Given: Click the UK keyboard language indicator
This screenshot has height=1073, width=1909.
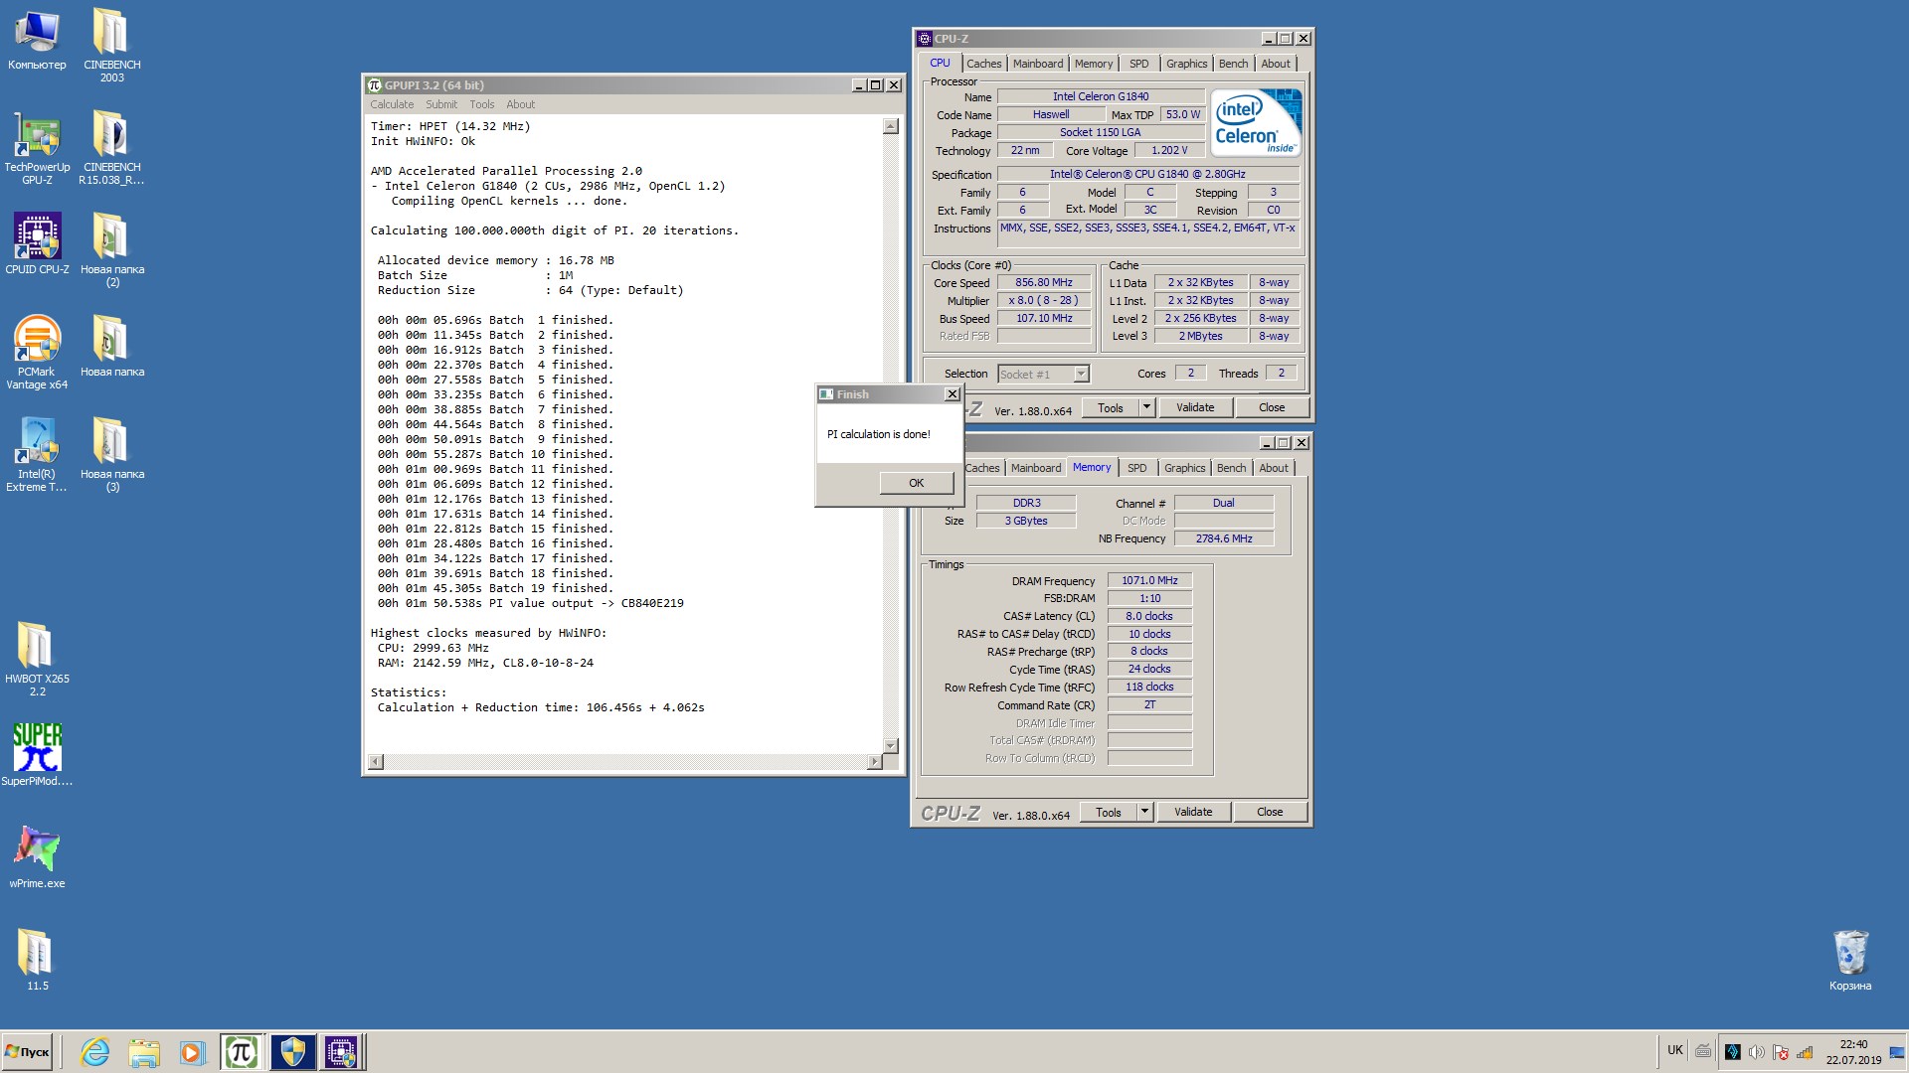Looking at the screenshot, I should click(x=1675, y=1050).
